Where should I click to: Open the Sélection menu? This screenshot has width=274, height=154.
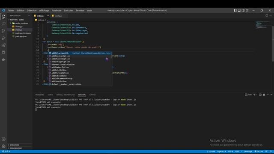pyautogui.click(x=32, y=10)
